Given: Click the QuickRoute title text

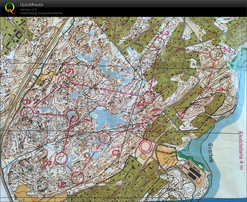Looking at the screenshot, I should click(32, 5).
